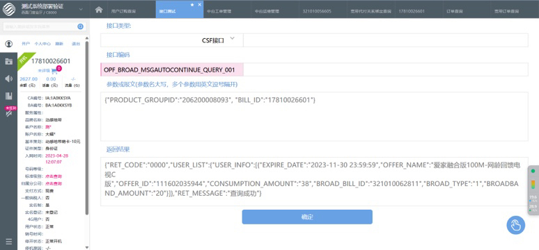Click the 接口类型 label

tap(119, 26)
